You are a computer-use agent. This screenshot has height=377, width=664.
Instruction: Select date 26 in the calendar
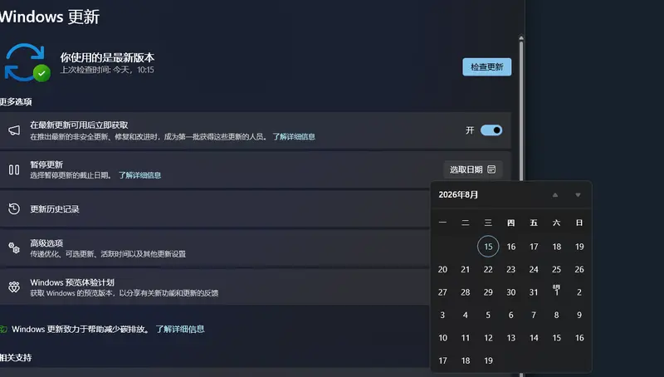tap(579, 269)
